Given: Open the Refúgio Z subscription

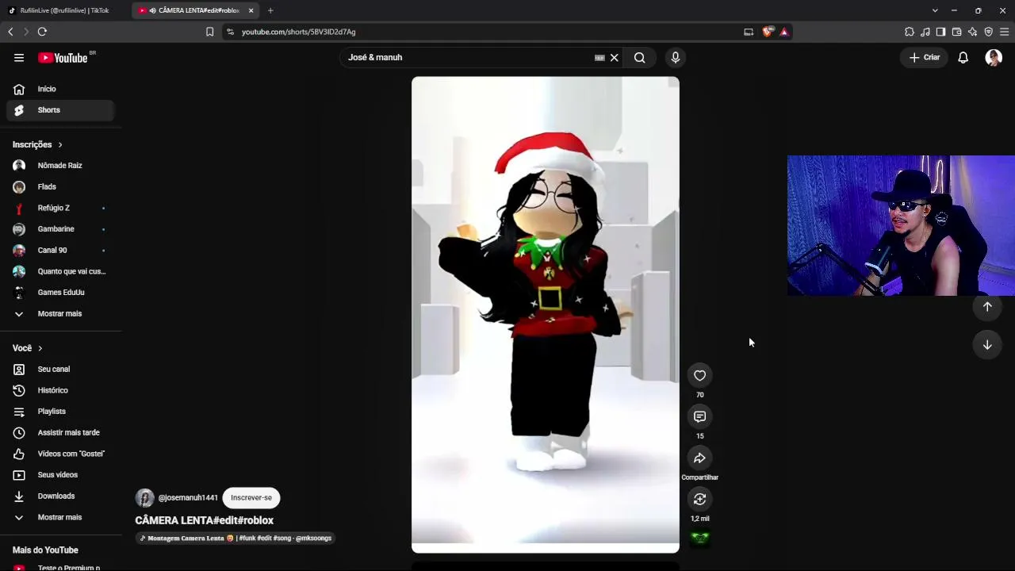Looking at the screenshot, I should tap(60, 208).
